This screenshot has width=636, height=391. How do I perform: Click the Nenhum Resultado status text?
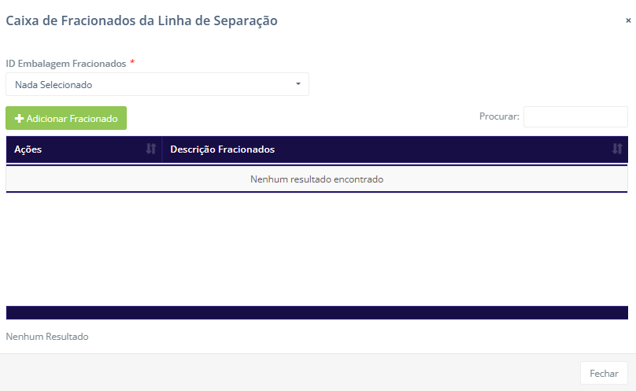click(x=47, y=337)
